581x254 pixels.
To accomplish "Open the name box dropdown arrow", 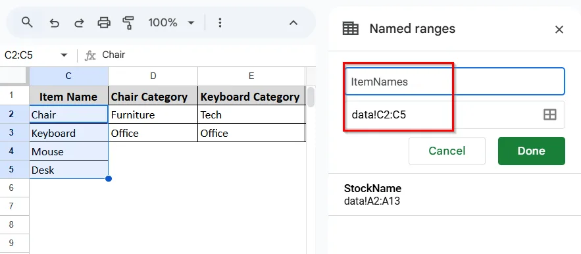I will [x=64, y=55].
